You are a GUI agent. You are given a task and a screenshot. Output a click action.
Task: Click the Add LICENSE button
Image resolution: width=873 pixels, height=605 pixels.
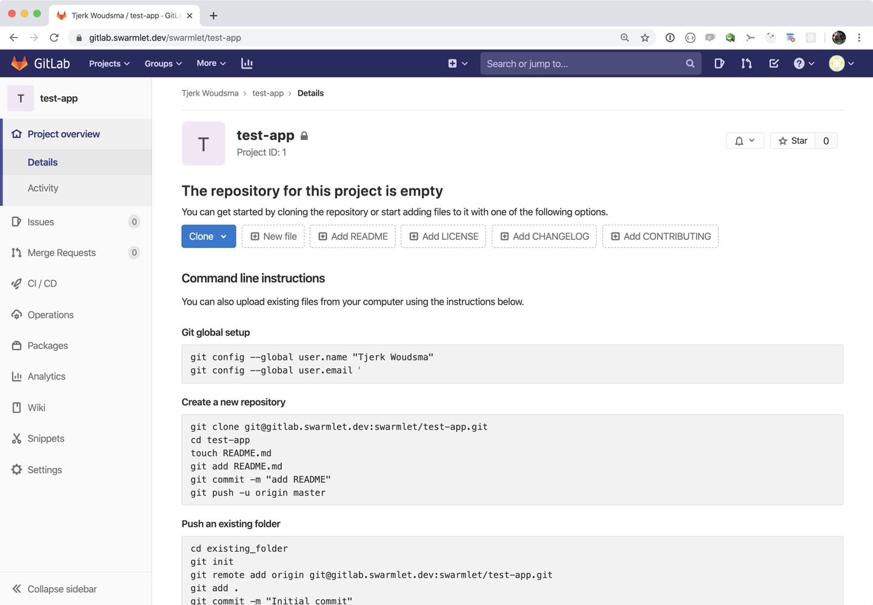point(443,237)
